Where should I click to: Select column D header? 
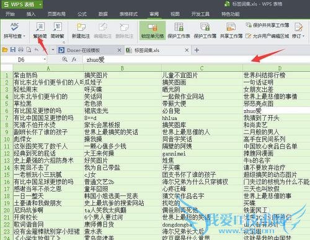click(277, 68)
